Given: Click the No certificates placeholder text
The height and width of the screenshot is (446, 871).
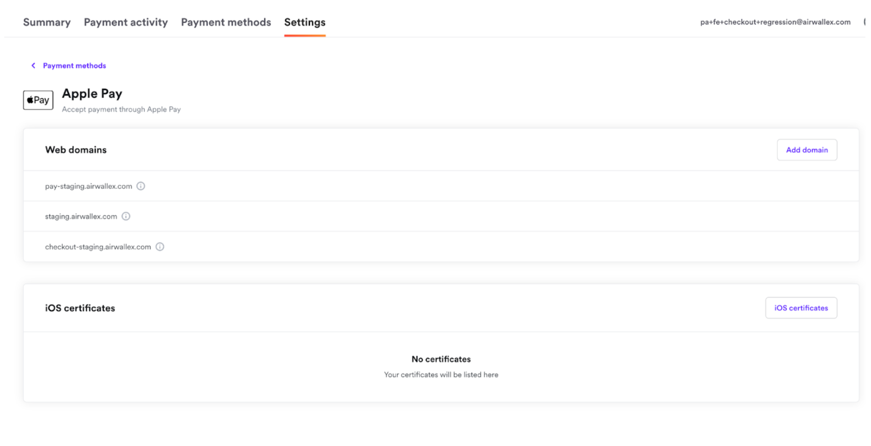Looking at the screenshot, I should pyautogui.click(x=441, y=359).
